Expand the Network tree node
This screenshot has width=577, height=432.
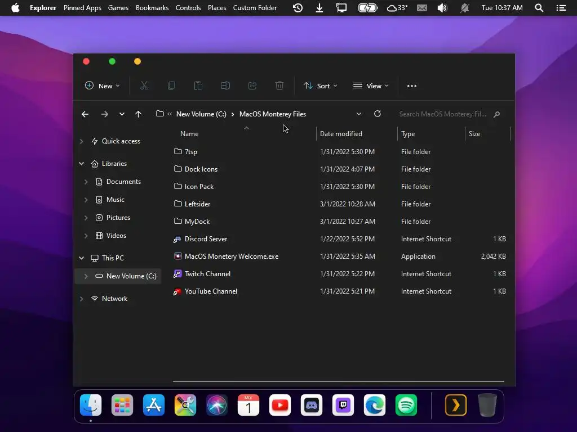81,299
